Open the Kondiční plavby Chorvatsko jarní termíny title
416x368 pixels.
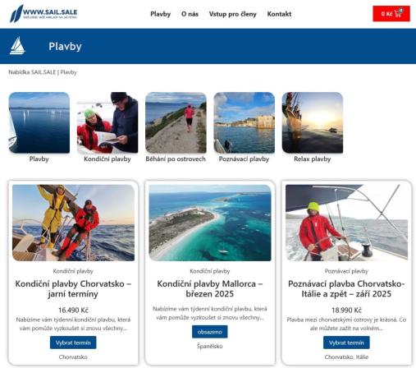point(73,288)
